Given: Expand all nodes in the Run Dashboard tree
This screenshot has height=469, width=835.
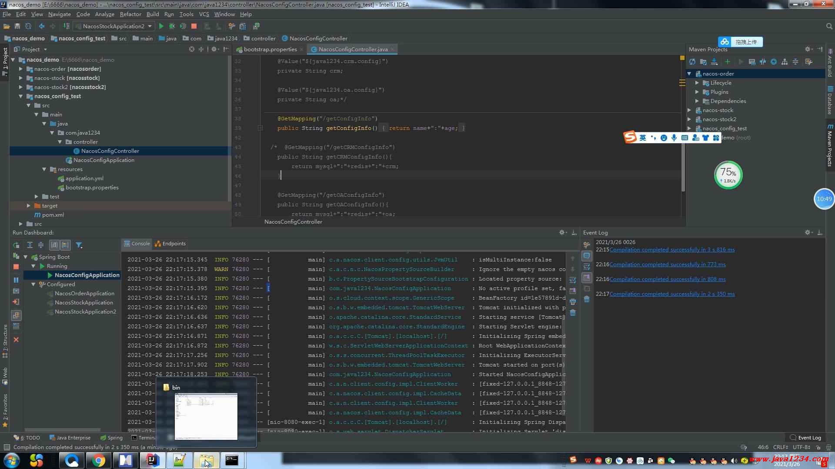Looking at the screenshot, I should 30,245.
